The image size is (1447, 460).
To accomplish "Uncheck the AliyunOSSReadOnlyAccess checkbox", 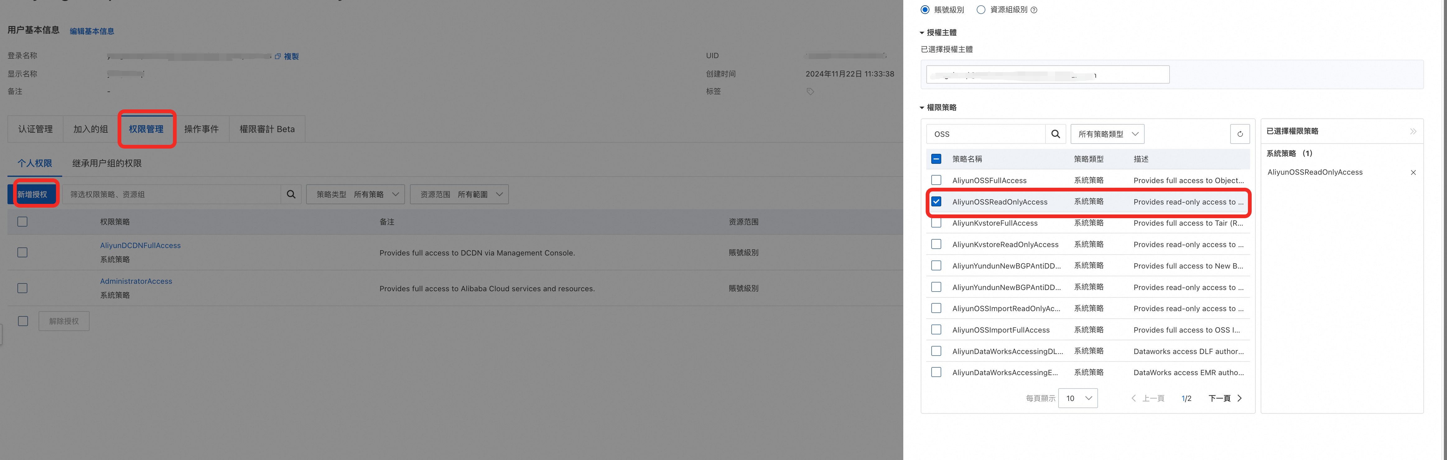I will (936, 201).
